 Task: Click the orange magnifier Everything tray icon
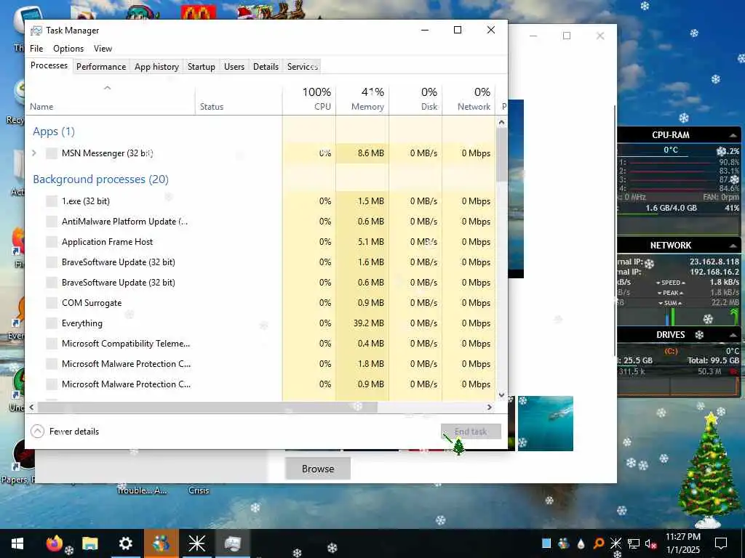click(598, 543)
